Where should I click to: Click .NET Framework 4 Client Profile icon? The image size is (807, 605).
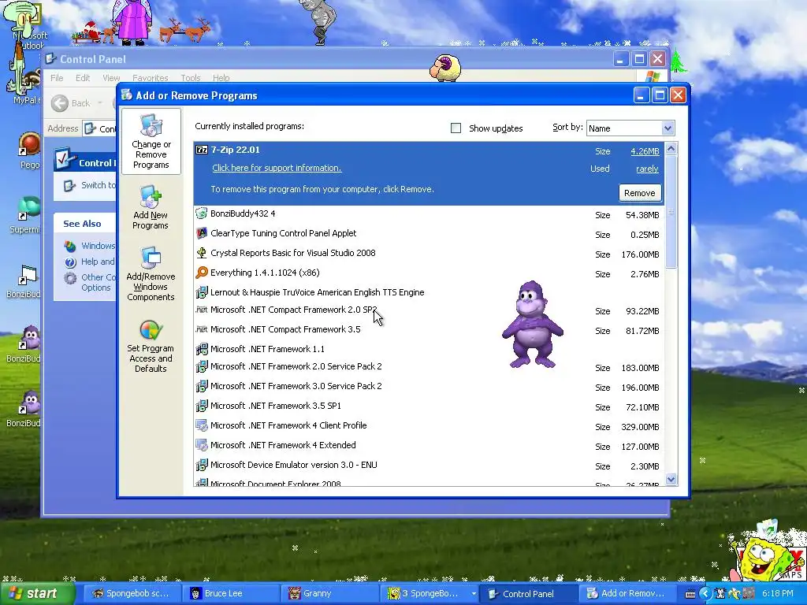click(x=202, y=425)
